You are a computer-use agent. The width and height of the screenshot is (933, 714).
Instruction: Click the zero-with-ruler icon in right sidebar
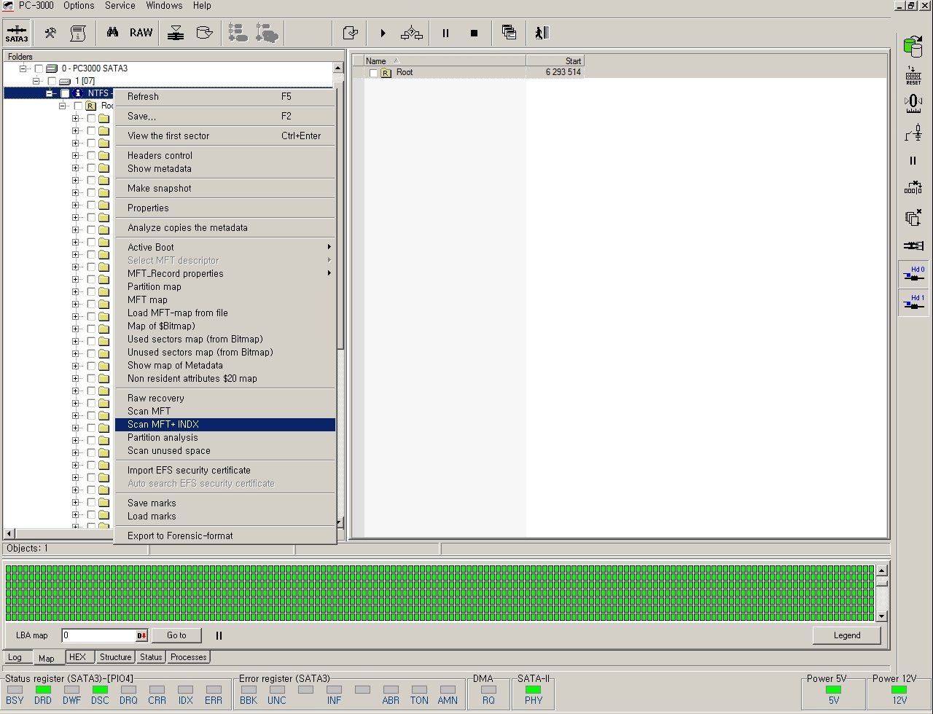(x=913, y=104)
